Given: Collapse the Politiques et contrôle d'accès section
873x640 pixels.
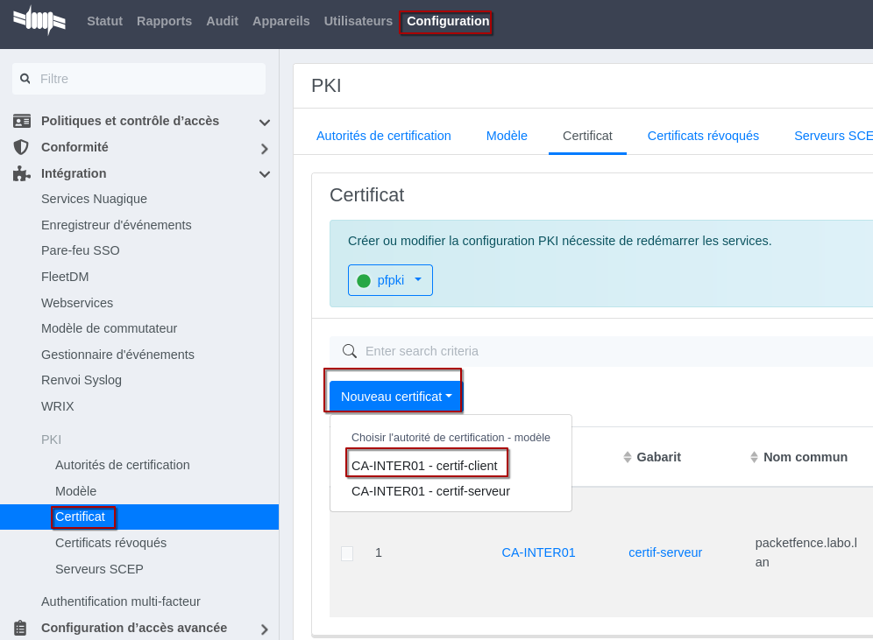Looking at the screenshot, I should pyautogui.click(x=264, y=122).
